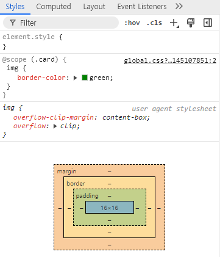Click the element.style selector text
The width and height of the screenshot is (220, 257).
pos(29,37)
